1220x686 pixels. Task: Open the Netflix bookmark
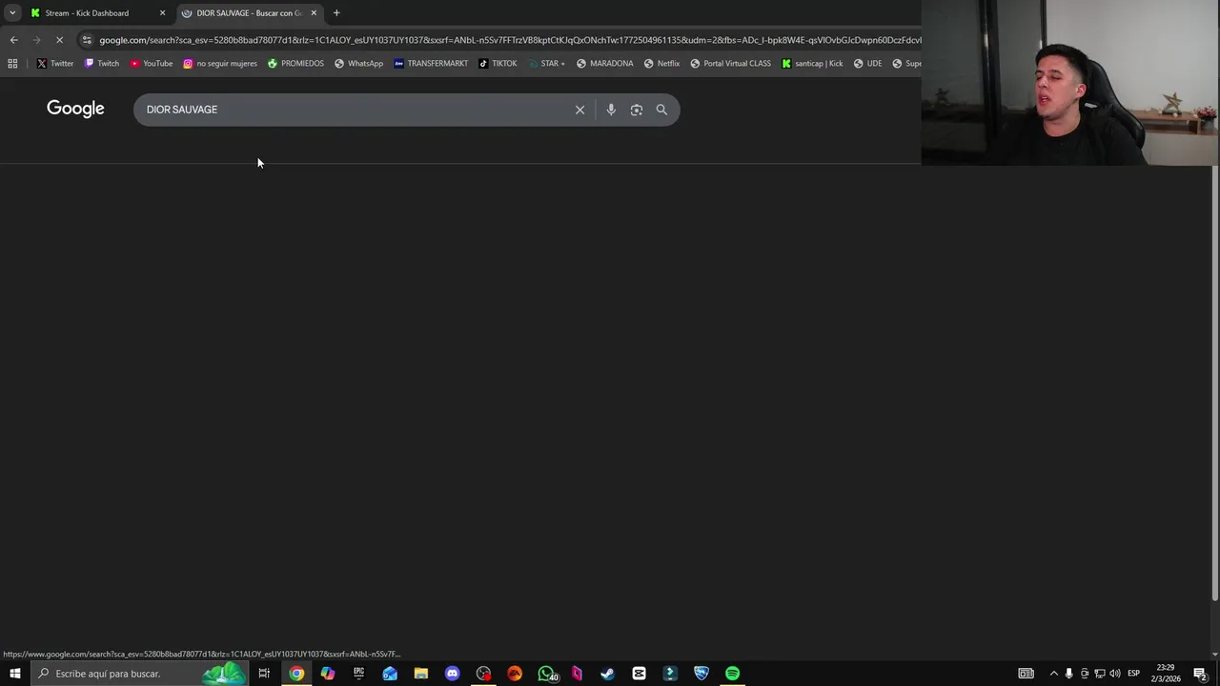661,64
